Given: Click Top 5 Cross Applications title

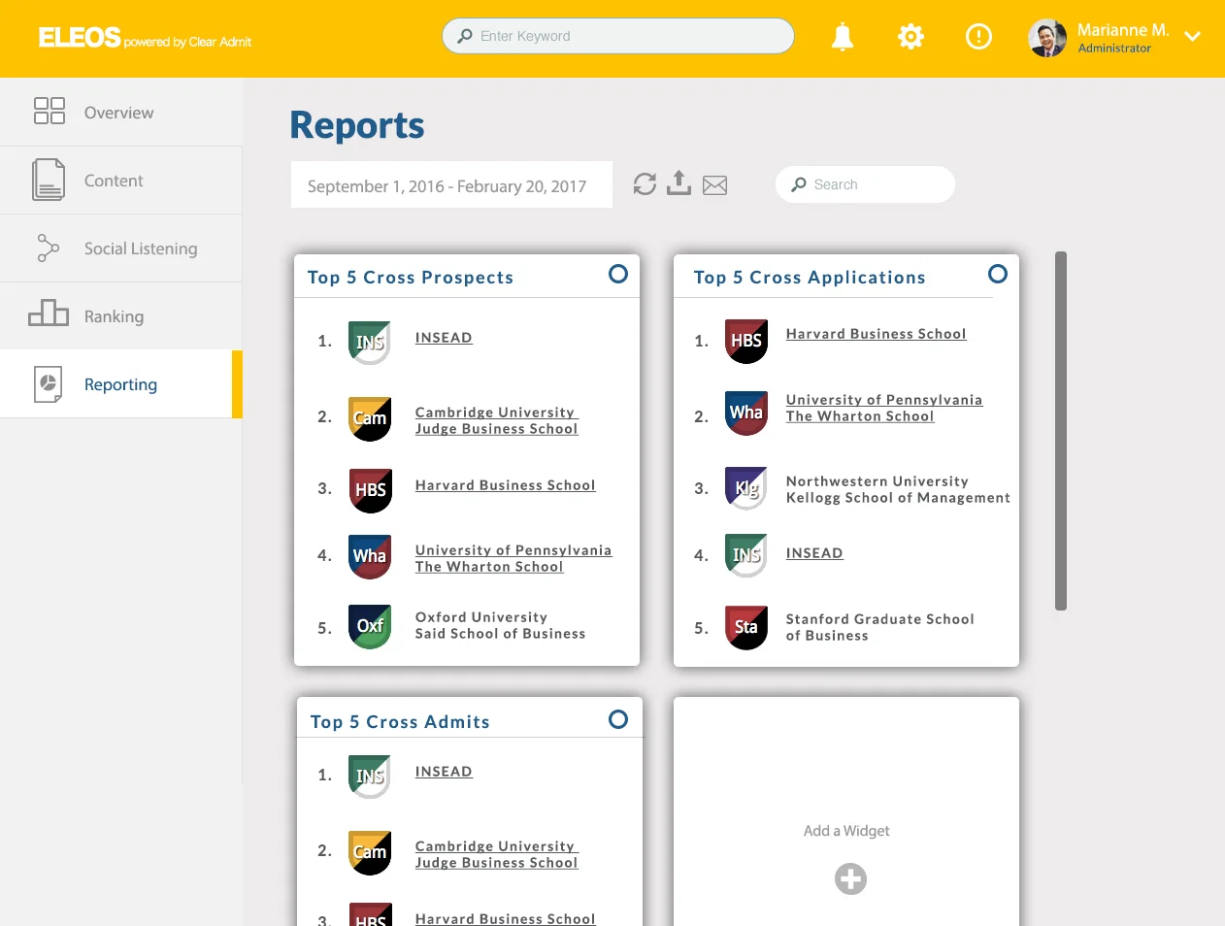Looking at the screenshot, I should pos(810,278).
